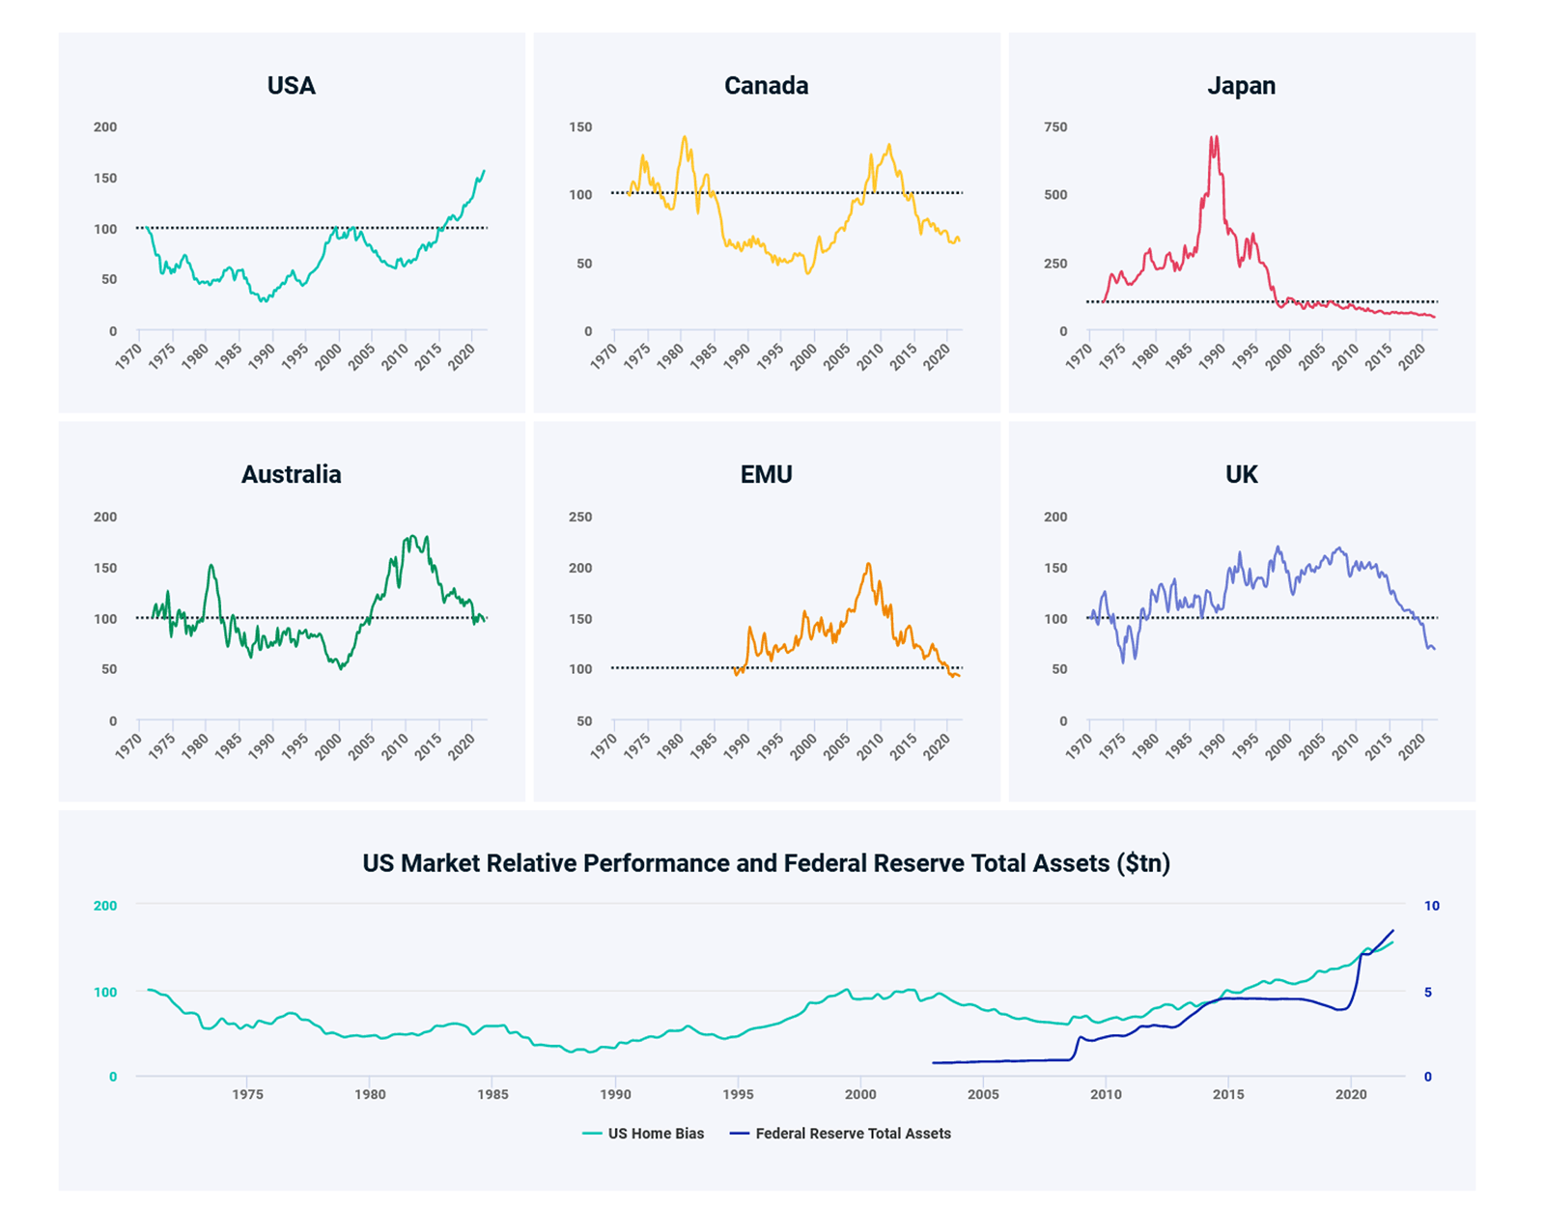Click the UK chart title

click(x=1241, y=474)
